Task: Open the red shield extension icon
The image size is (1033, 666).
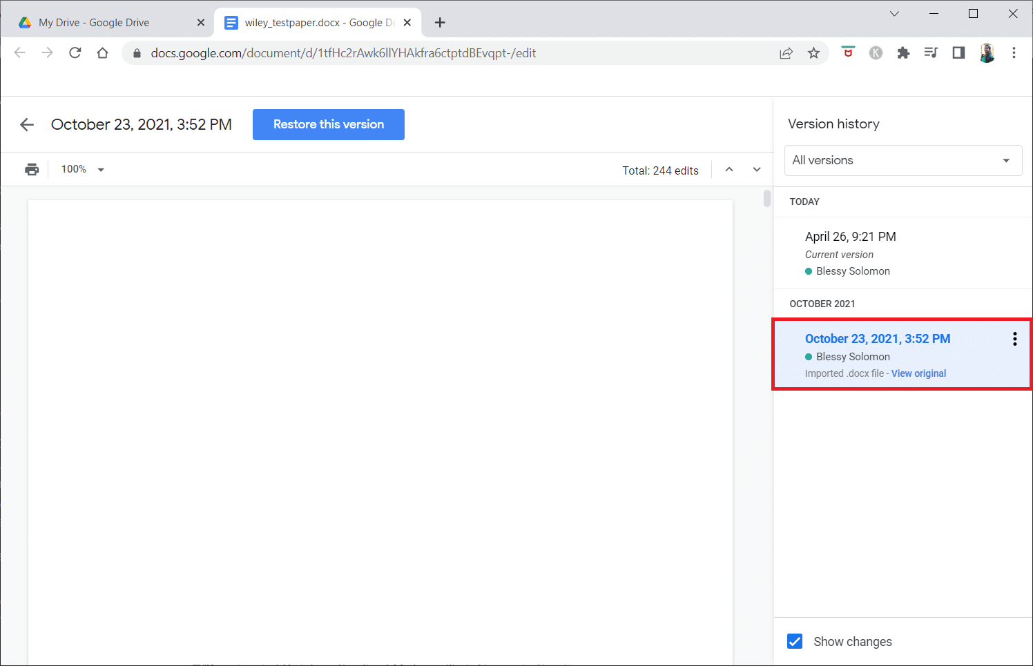Action: 848,52
